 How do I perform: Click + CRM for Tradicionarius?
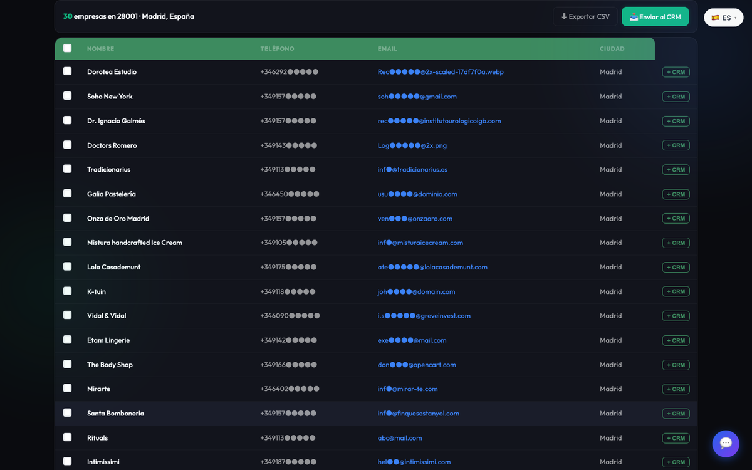pos(676,170)
